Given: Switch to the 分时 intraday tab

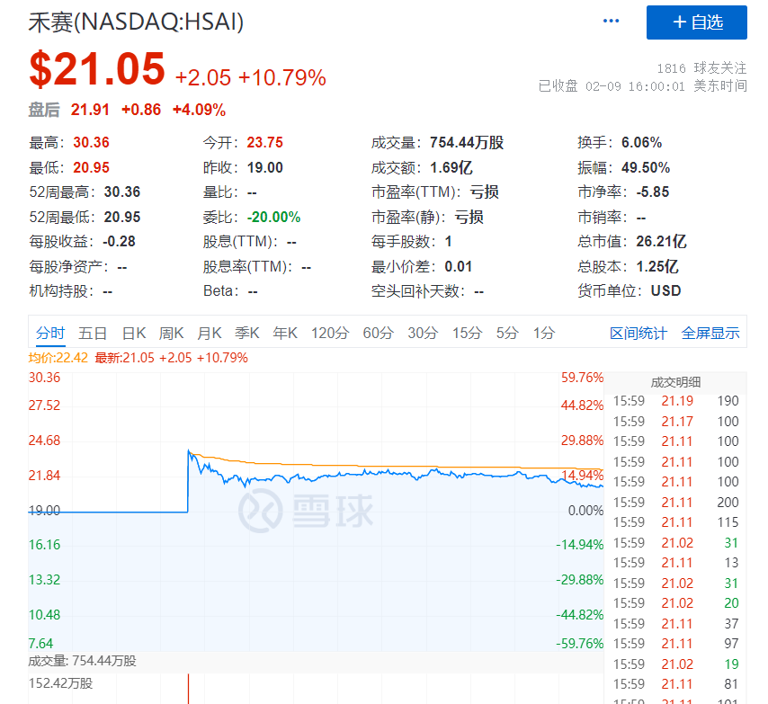Looking at the screenshot, I should click(50, 333).
